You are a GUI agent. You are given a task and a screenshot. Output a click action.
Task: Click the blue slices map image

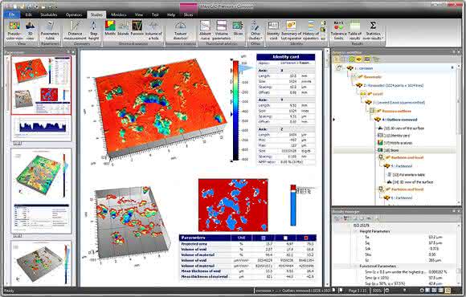(x=233, y=205)
